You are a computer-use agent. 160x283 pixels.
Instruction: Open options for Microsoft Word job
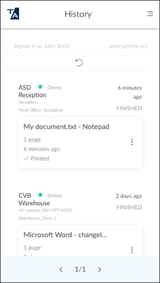point(132,250)
